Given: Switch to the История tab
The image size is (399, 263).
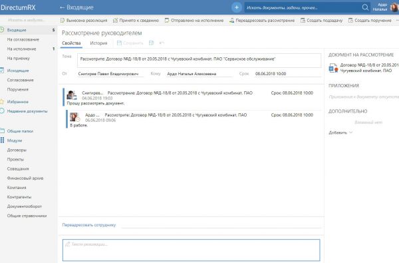Looking at the screenshot, I should click(98, 43).
